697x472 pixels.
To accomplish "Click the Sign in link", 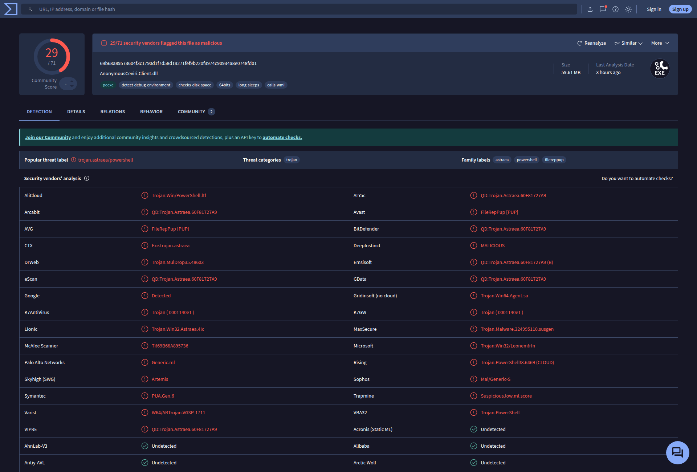I will click(x=654, y=9).
